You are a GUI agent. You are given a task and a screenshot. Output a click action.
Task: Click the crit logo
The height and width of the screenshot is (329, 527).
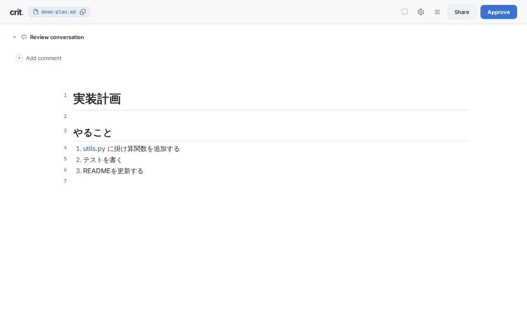point(16,12)
